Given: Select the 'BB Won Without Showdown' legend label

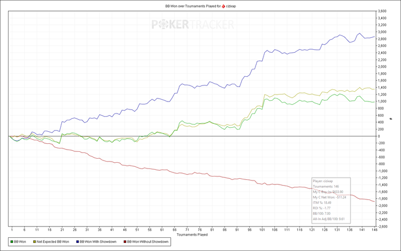Looking at the screenshot, I should [148, 242].
